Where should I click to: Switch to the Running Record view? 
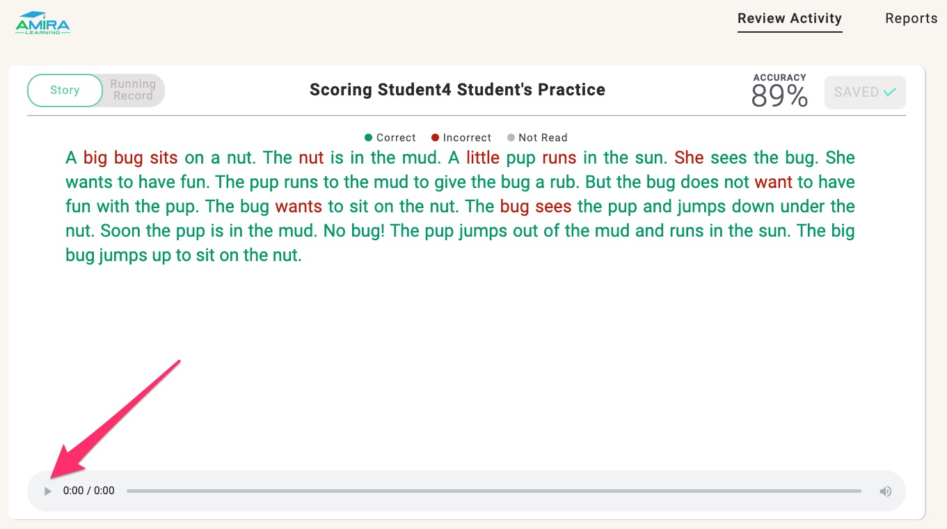tap(132, 90)
